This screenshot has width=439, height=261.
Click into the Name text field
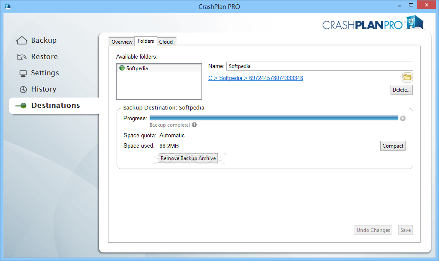(319, 66)
